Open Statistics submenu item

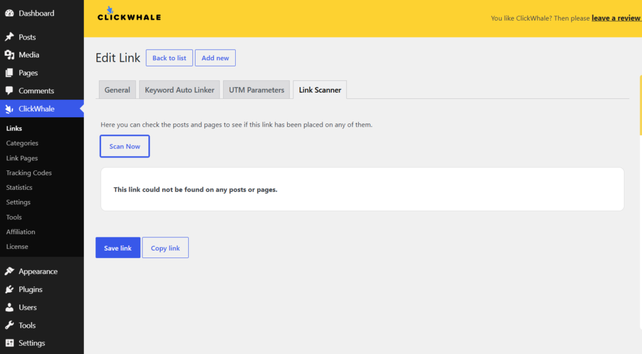coord(19,187)
